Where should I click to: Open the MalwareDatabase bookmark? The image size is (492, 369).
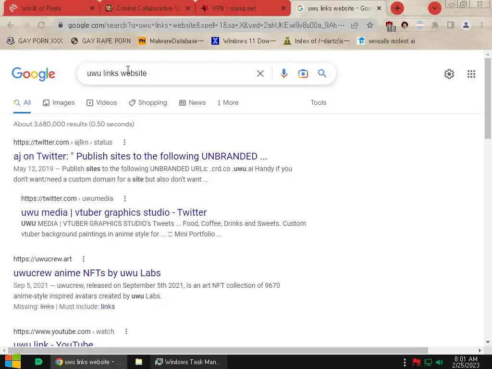(x=171, y=41)
